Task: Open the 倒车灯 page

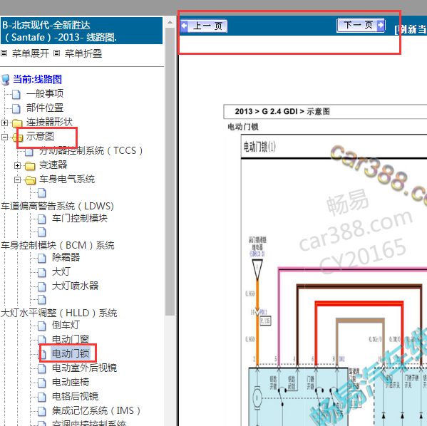Action: pos(66,325)
